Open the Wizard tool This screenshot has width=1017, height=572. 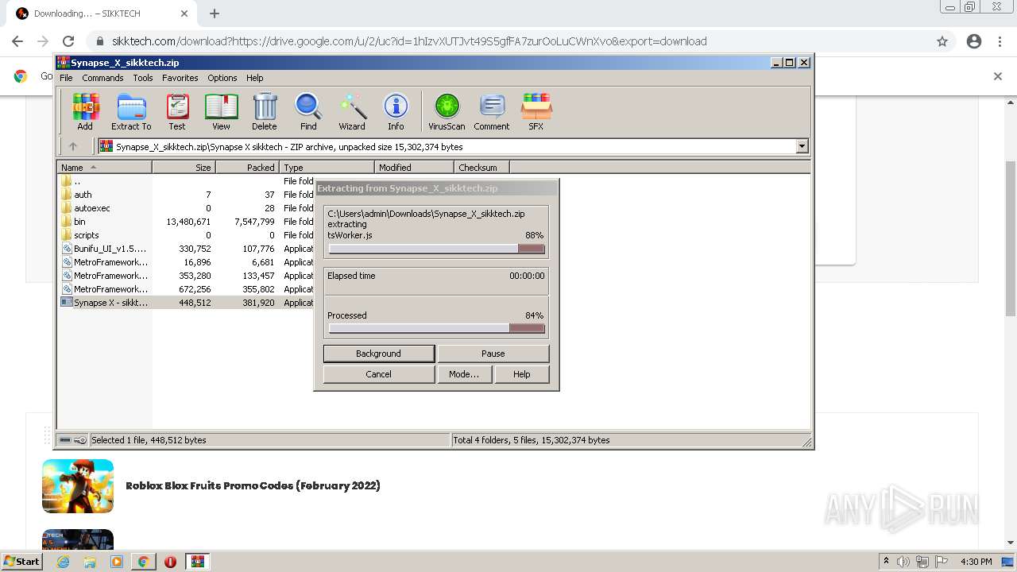coord(352,112)
